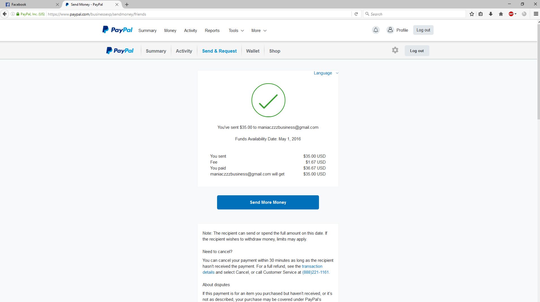The height and width of the screenshot is (302, 540).
Task: Switch to the Facebook tab
Action: coord(31,5)
